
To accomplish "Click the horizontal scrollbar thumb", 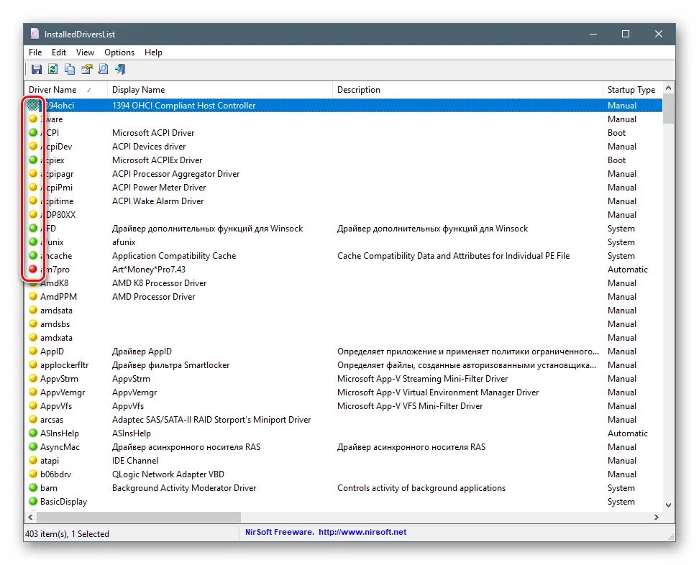I will (139, 517).
